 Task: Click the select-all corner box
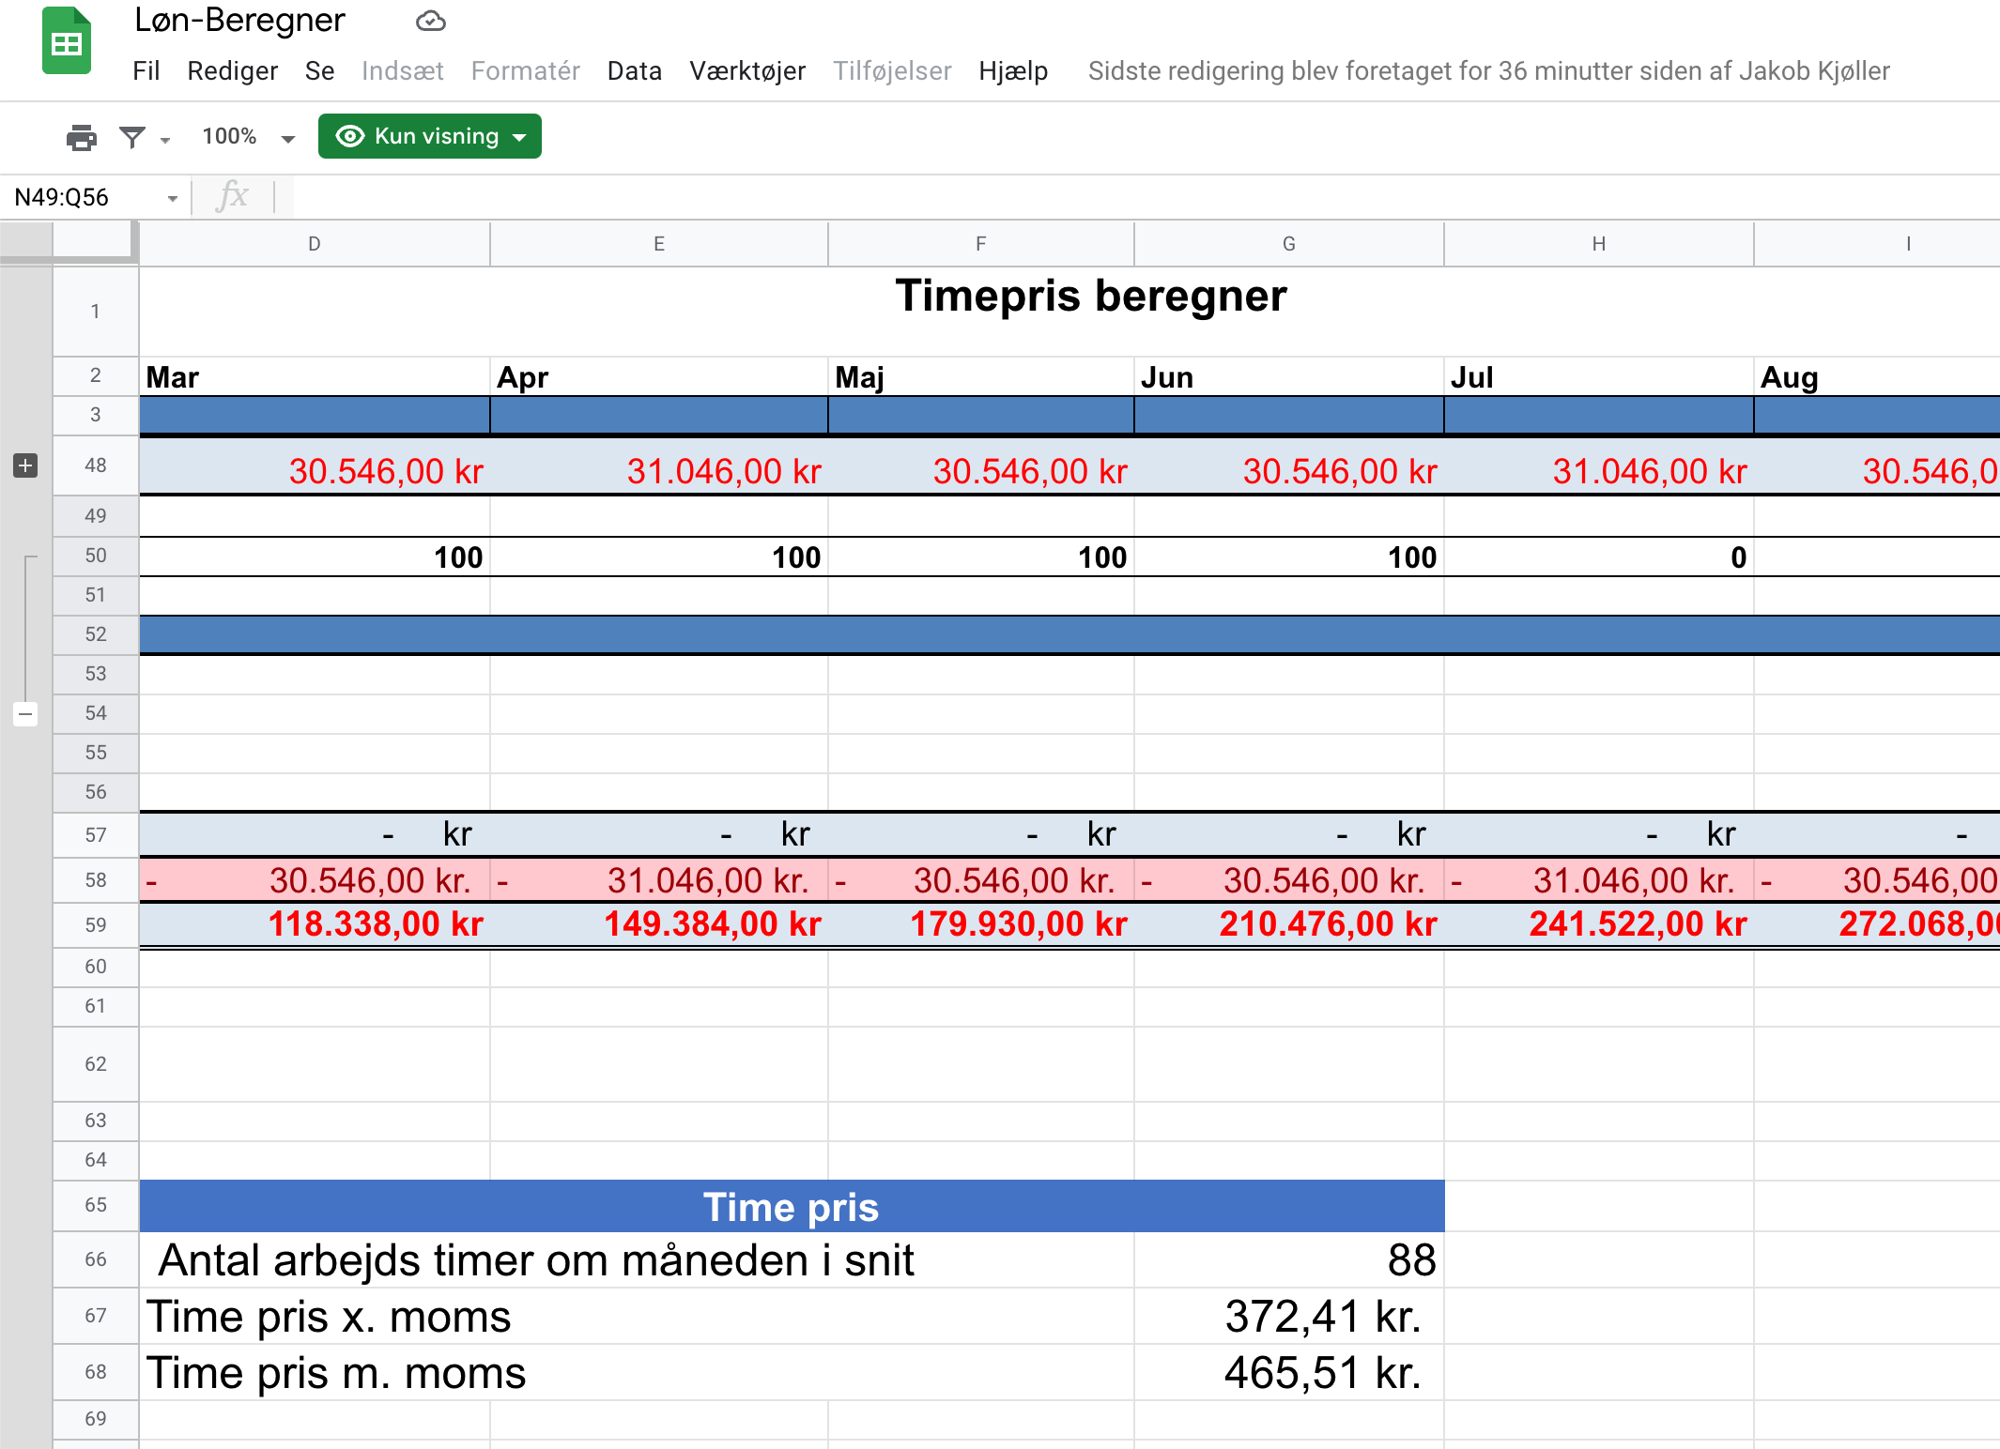point(96,243)
